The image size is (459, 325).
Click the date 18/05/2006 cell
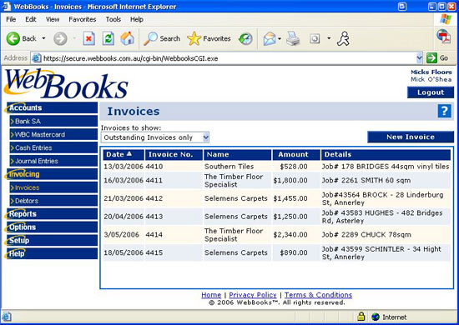point(124,252)
